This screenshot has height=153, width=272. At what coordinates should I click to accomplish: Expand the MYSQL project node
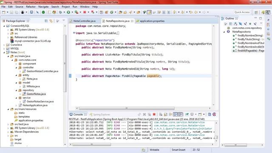tap(4, 48)
